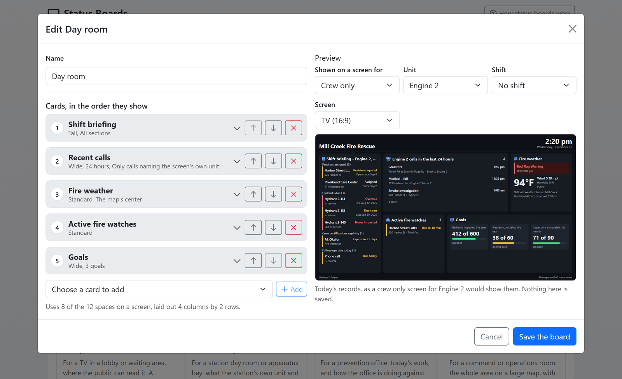The width and height of the screenshot is (622, 379).
Task: Move Fire weather card down
Action: [x=273, y=194]
